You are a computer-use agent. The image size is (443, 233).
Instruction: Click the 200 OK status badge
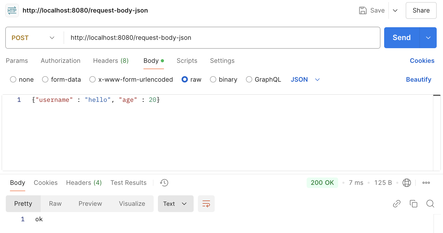322,183
